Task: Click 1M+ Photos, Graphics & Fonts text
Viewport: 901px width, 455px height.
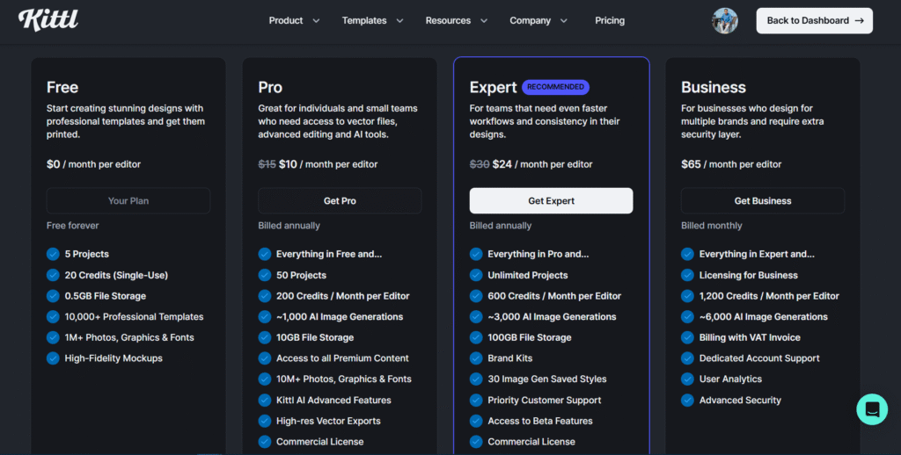Action: [x=129, y=337]
